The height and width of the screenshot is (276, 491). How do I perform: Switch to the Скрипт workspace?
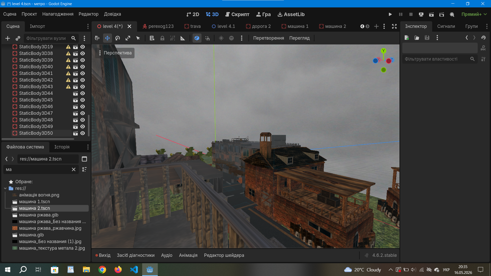point(237,14)
